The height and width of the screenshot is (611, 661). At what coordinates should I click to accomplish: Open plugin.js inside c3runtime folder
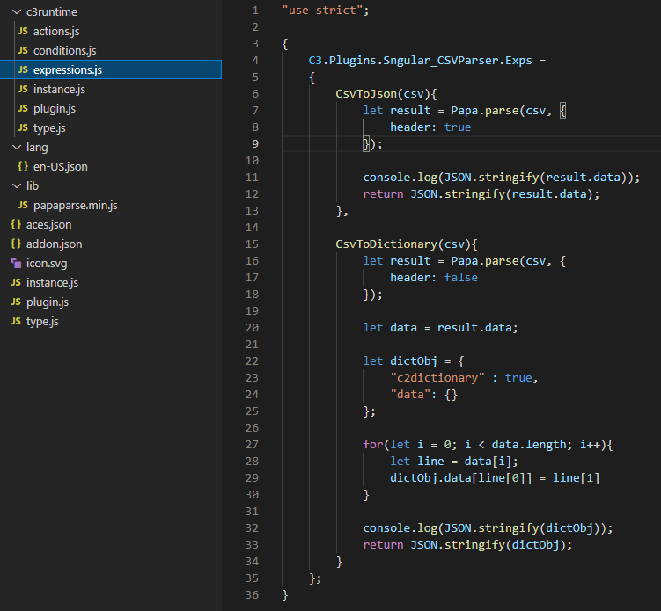pos(55,109)
